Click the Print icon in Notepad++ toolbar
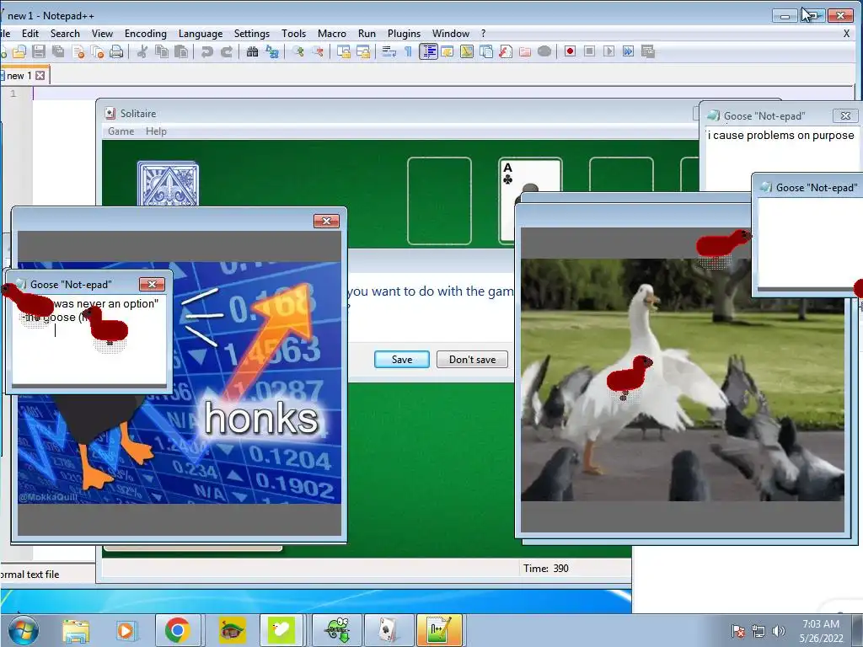 pos(116,51)
